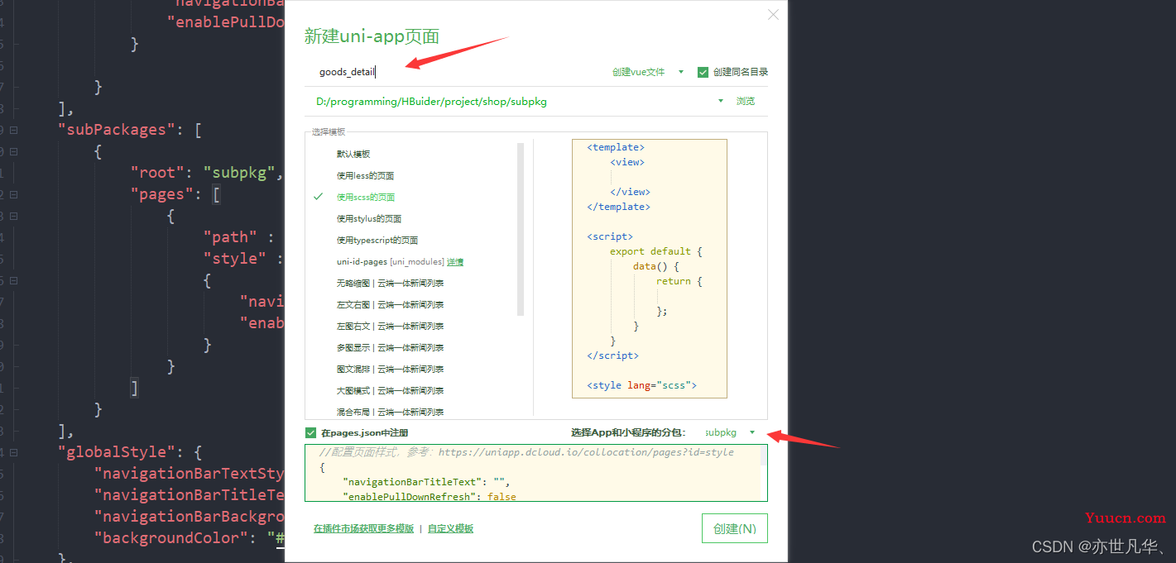Screen dimensions: 1176x563
Task: Select the 使用stylus的页面 template
Action: click(x=369, y=219)
